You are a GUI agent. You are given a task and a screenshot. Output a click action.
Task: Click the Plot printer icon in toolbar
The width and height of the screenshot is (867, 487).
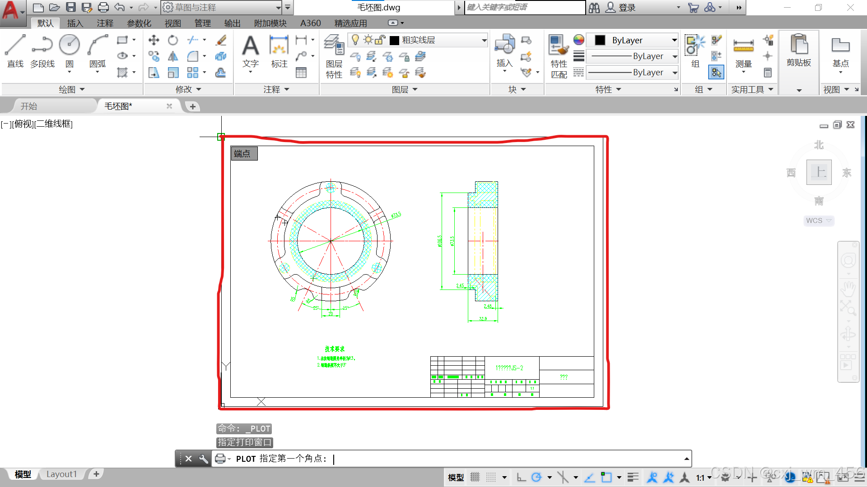[103, 7]
